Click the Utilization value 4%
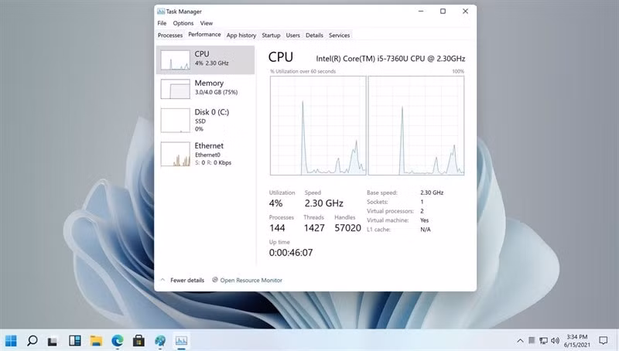 275,203
